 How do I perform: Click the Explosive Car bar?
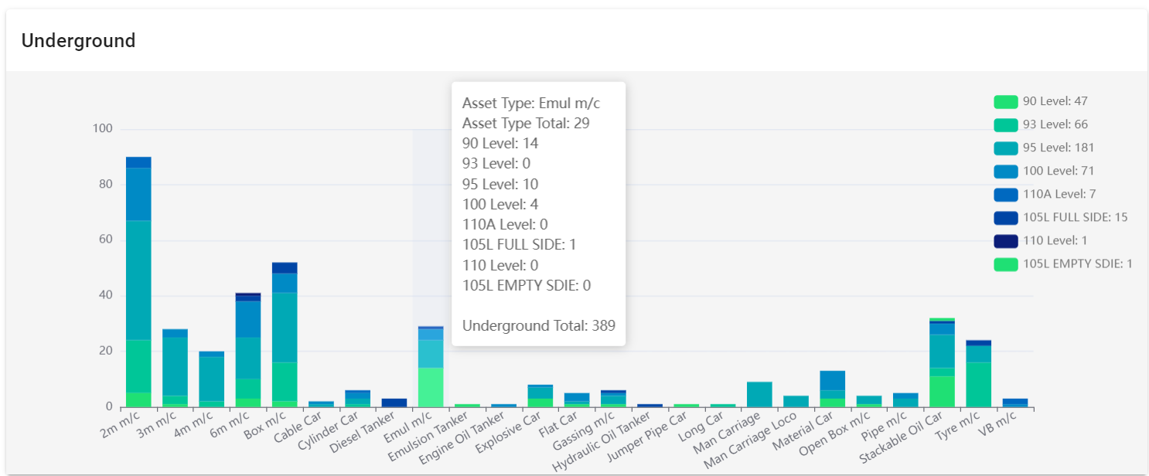[x=540, y=396]
